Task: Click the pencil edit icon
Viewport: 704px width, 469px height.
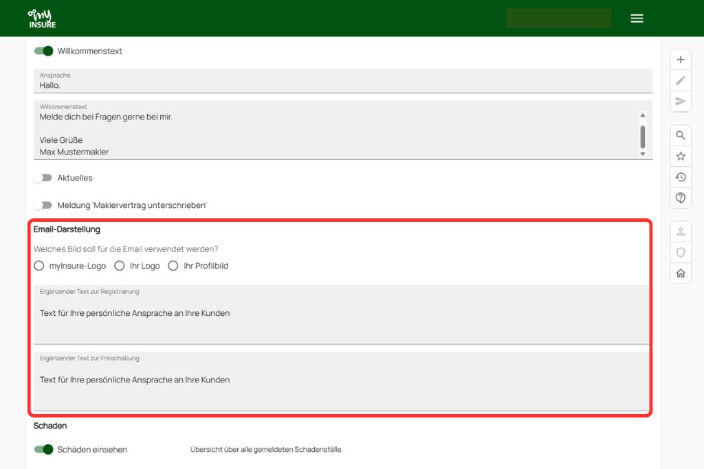Action: pyautogui.click(x=681, y=80)
